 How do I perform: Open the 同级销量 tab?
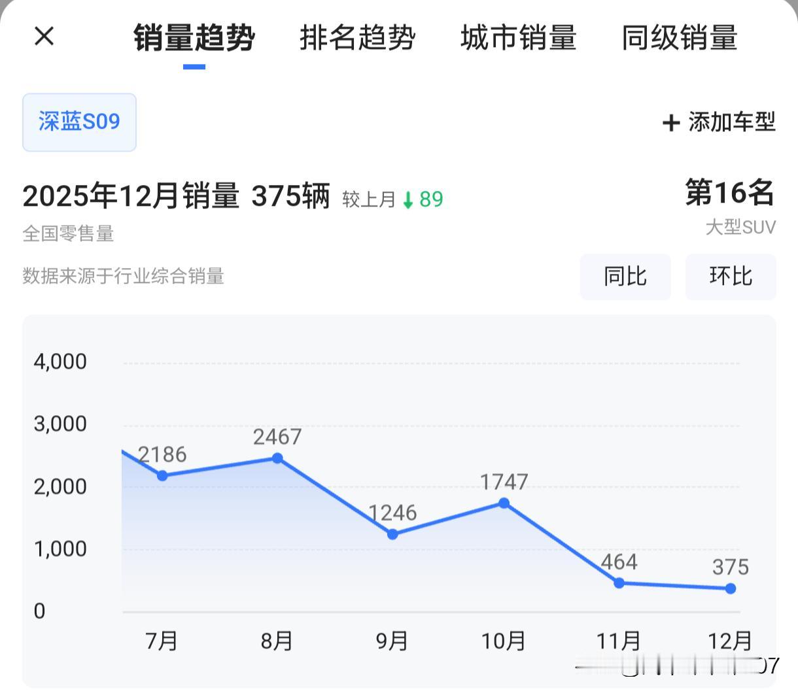click(680, 37)
